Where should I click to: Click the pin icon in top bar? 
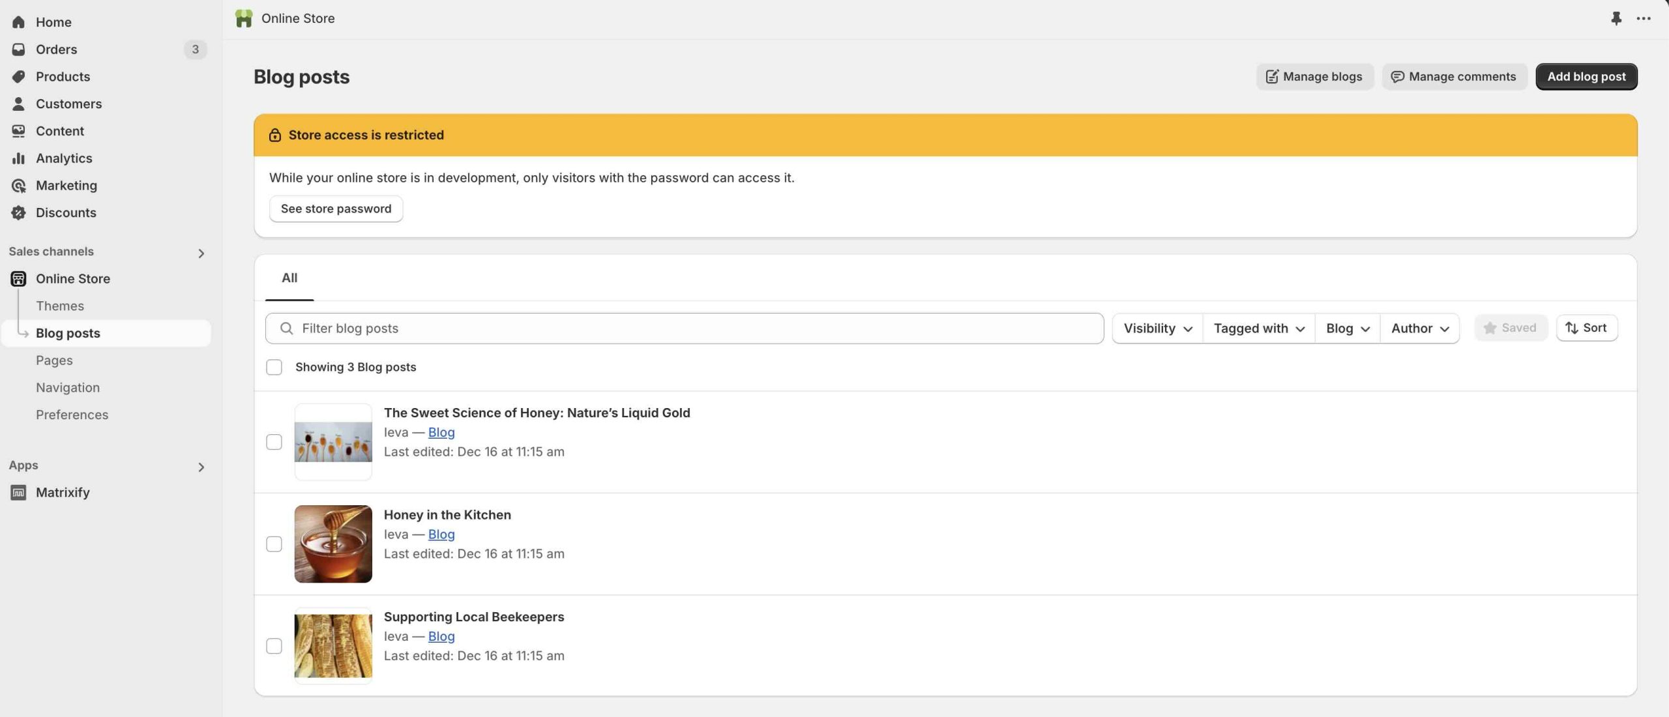(x=1616, y=18)
